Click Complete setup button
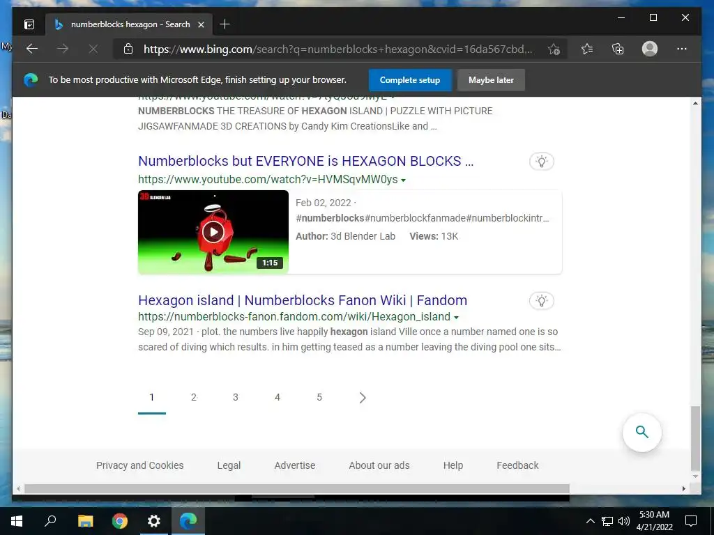The height and width of the screenshot is (535, 714). pos(410,80)
